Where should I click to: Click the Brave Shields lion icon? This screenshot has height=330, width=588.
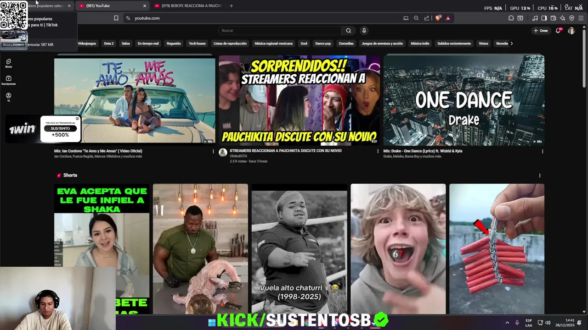click(x=438, y=18)
